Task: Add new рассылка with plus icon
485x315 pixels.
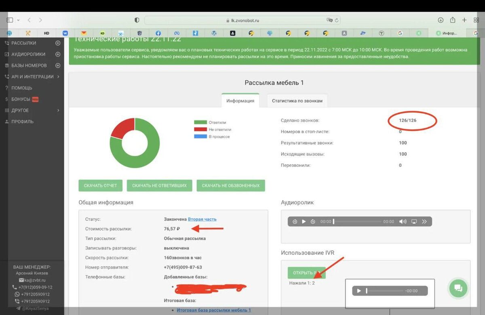Action: [x=58, y=43]
